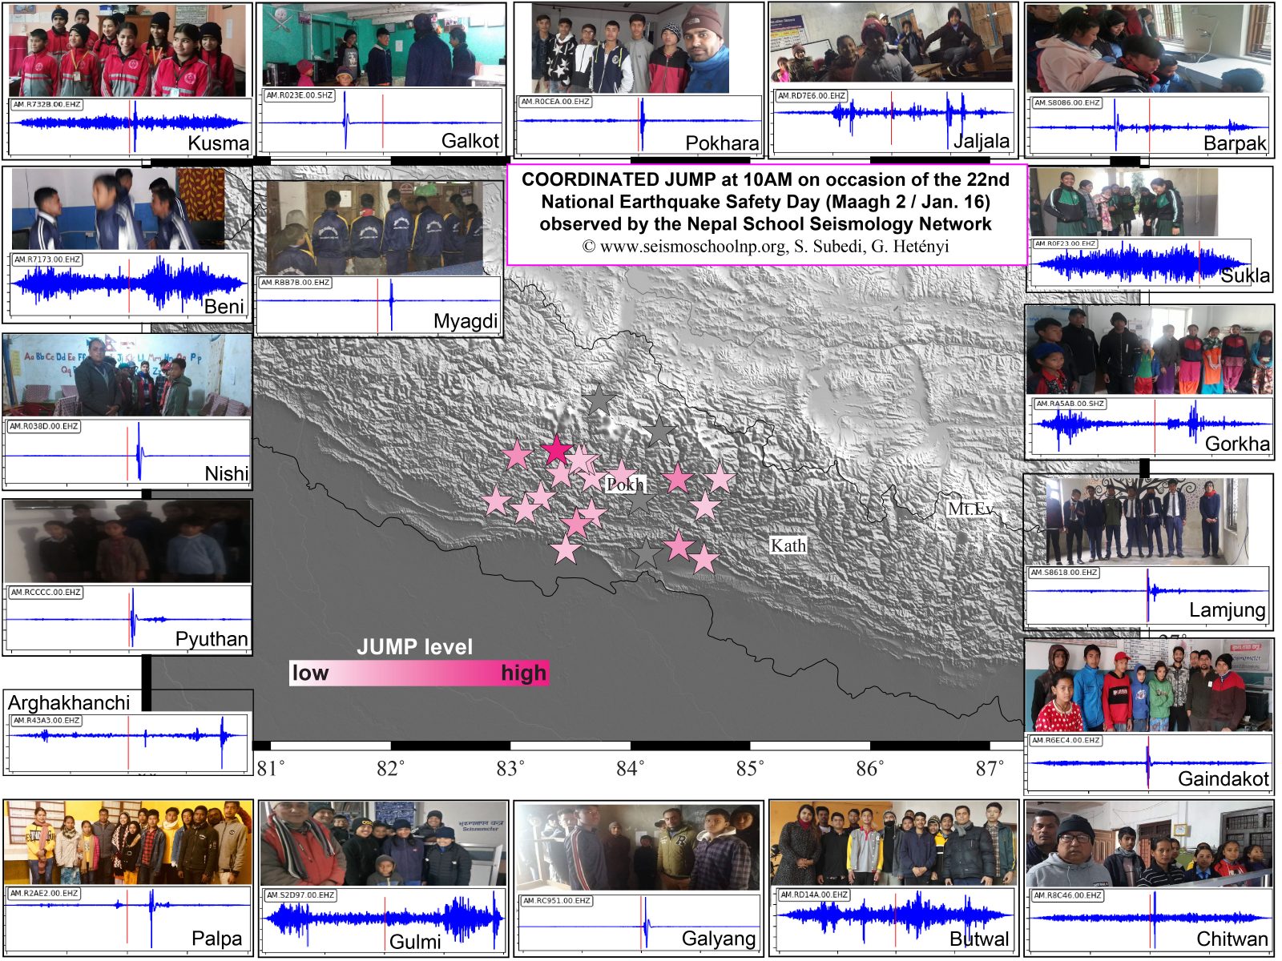Viewport: 1282px width, 961px height.
Task: Open the www.seismoschoolnp.org link
Action: pyautogui.click(x=692, y=247)
